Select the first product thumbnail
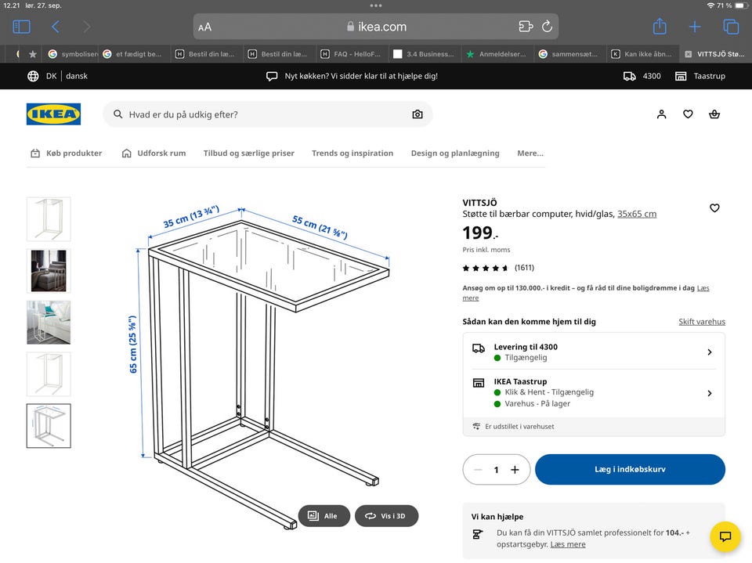752x563 pixels. 49,219
